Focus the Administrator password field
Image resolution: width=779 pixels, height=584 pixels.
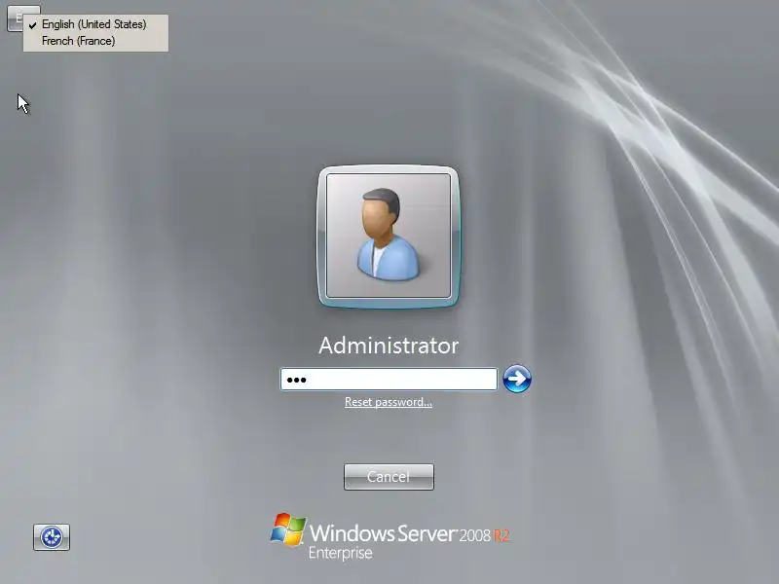tap(389, 380)
